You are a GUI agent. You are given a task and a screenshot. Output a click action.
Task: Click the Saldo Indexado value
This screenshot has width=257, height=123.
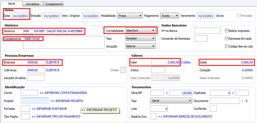247,78
